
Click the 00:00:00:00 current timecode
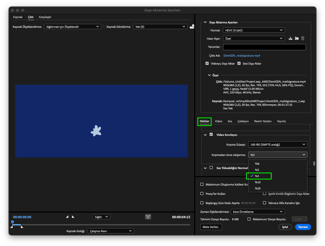pos(22,217)
